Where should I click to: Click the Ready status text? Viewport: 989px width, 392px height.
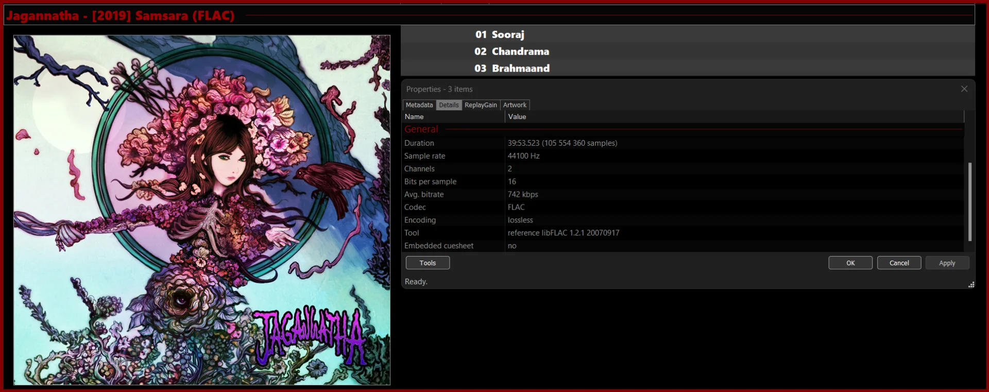click(x=416, y=282)
